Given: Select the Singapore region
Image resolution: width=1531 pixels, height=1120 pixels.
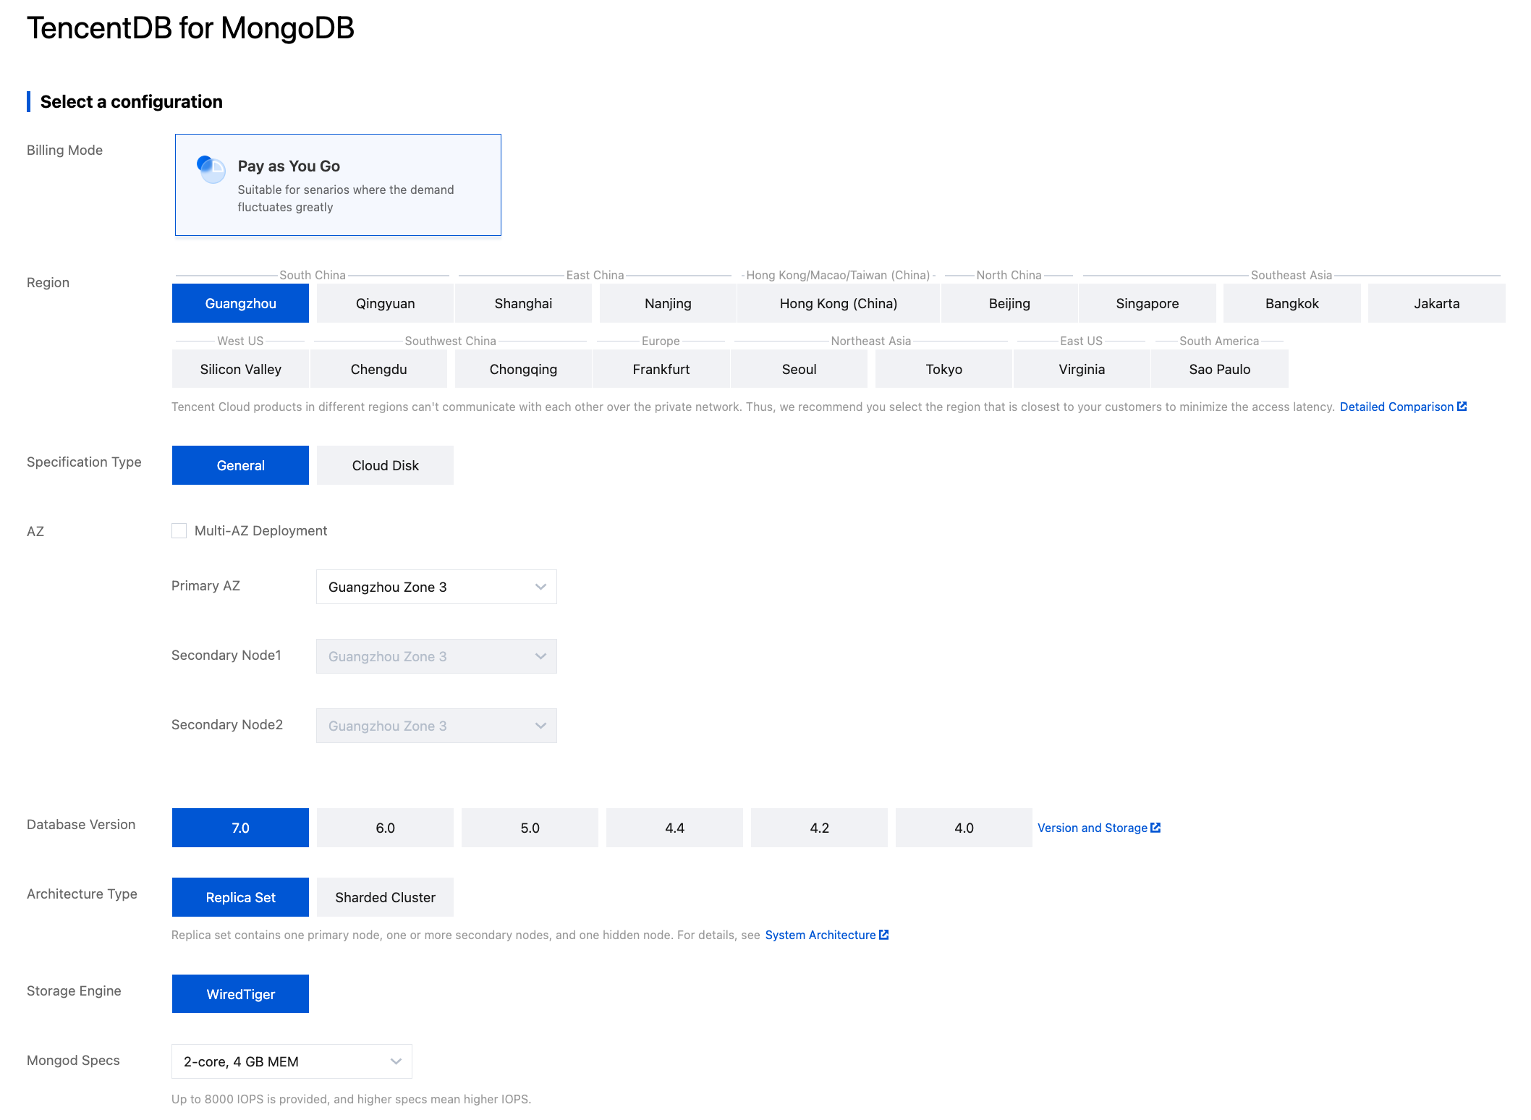Looking at the screenshot, I should click(1147, 303).
